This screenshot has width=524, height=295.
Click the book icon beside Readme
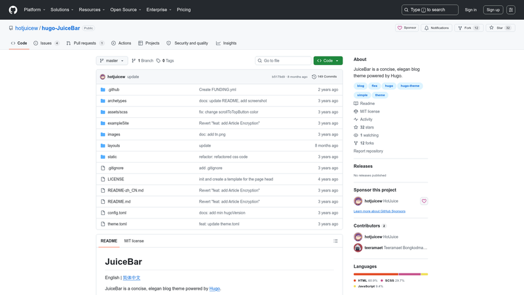coord(356,104)
